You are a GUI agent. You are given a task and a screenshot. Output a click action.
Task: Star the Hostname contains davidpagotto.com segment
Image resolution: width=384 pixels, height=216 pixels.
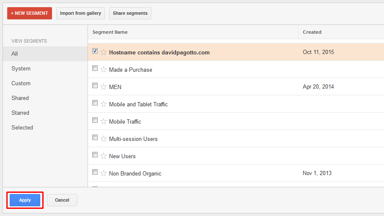click(x=104, y=52)
